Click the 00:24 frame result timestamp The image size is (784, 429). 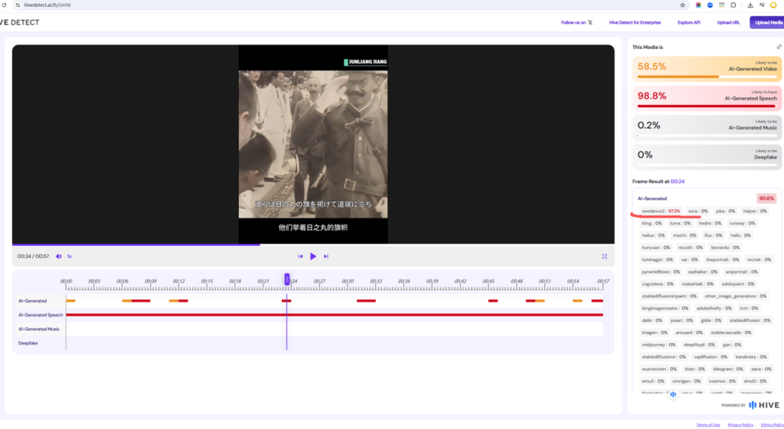(x=677, y=182)
